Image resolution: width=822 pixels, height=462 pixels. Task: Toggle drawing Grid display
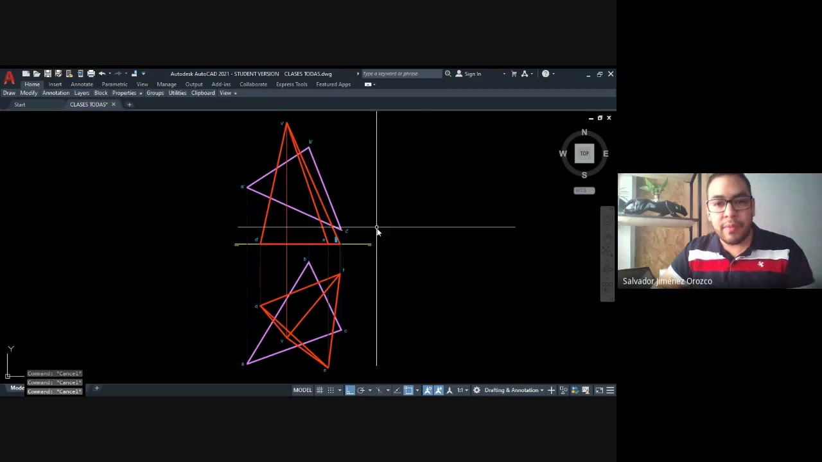320,390
